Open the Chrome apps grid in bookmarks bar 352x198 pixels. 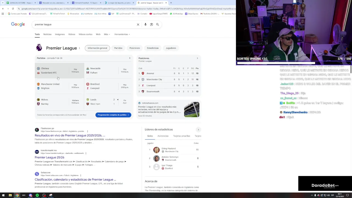3,13
